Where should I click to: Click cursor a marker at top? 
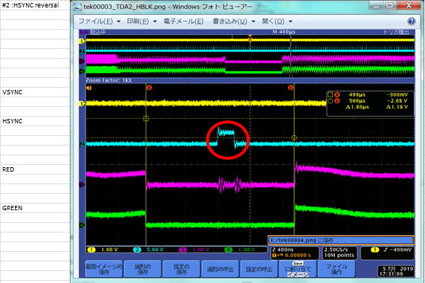(x=149, y=88)
